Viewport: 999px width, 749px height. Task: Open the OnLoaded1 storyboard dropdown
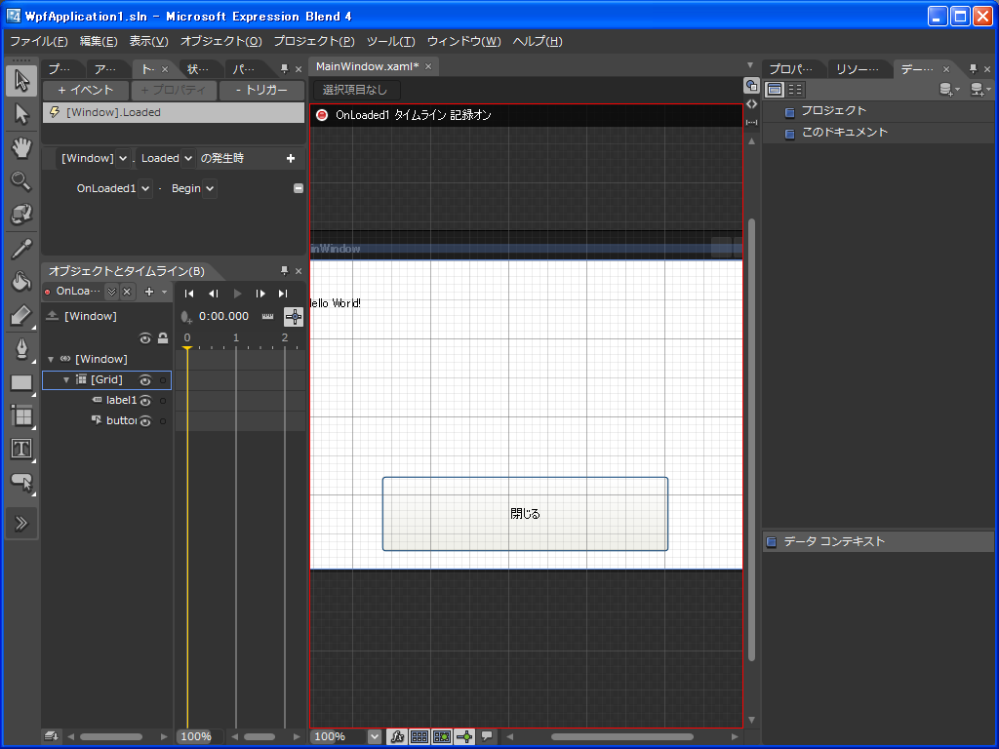coord(145,188)
